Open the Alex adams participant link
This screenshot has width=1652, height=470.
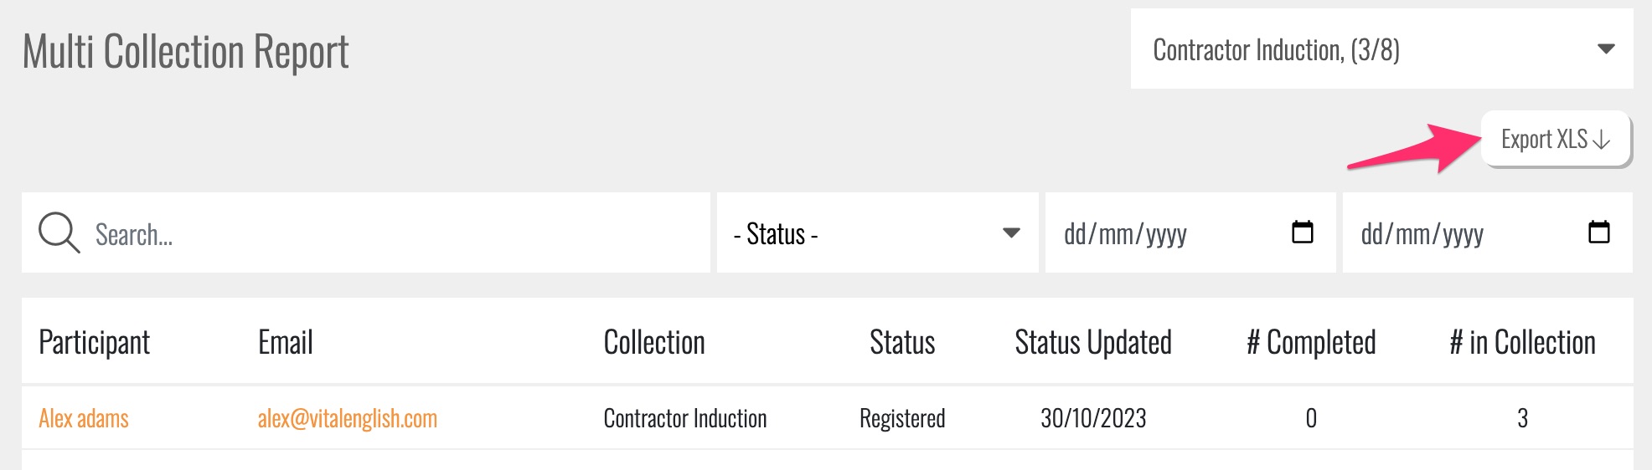click(x=84, y=418)
